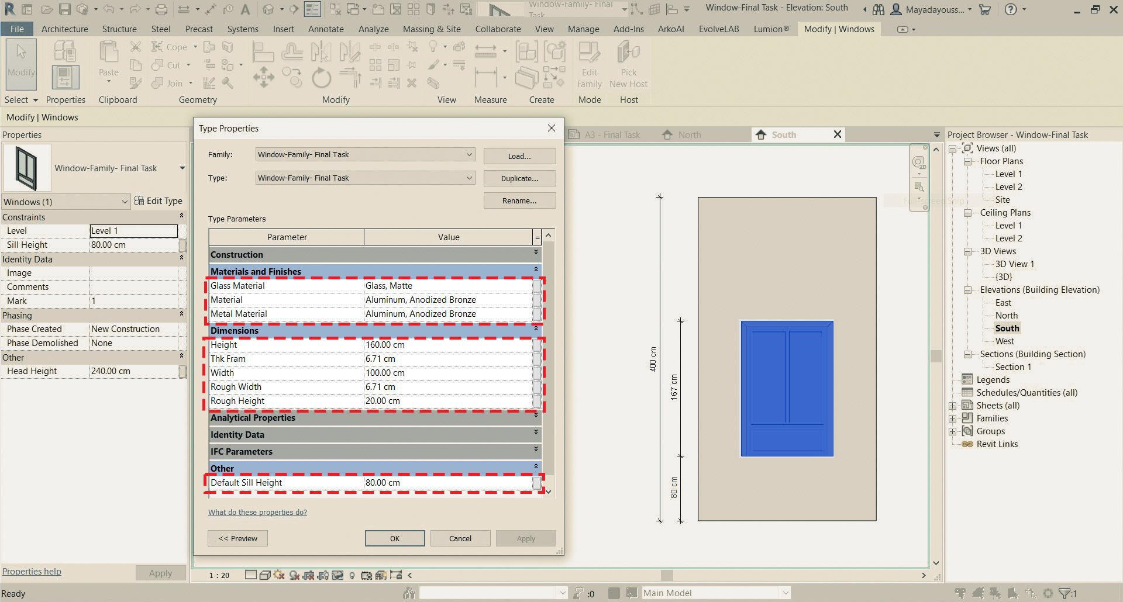Click the Height value 160.00 cm cell
Image resolution: width=1123 pixels, height=602 pixels.
tap(448, 345)
